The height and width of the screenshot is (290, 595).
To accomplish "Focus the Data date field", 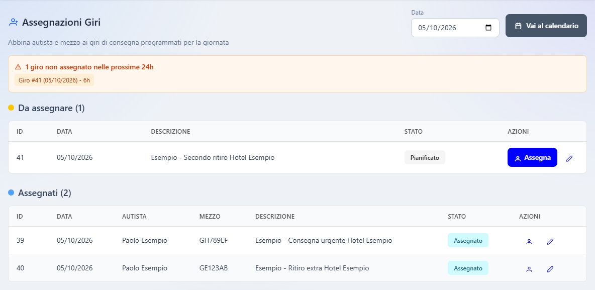I will (455, 28).
